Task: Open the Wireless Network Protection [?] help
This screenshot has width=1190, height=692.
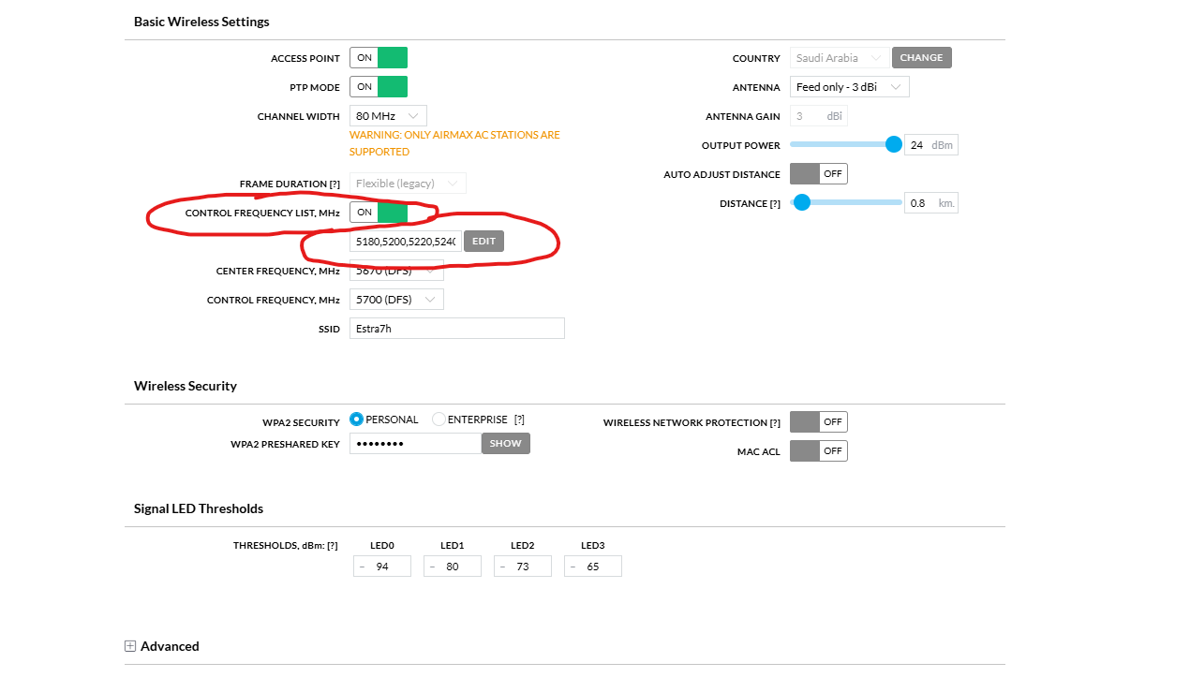Action: click(x=775, y=422)
